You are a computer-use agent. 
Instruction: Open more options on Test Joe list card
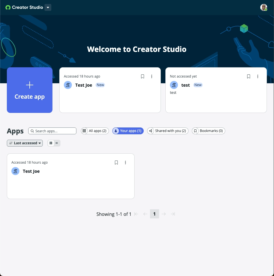tap(125, 163)
